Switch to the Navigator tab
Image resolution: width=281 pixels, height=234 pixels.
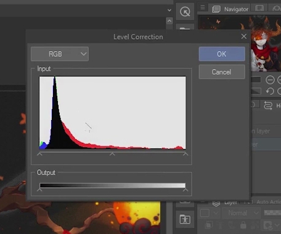(x=230, y=9)
